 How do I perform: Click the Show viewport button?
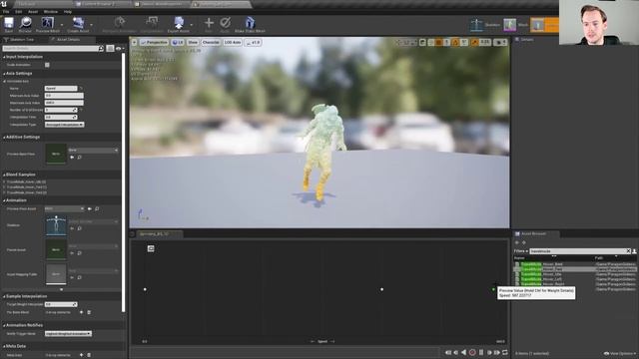point(193,42)
